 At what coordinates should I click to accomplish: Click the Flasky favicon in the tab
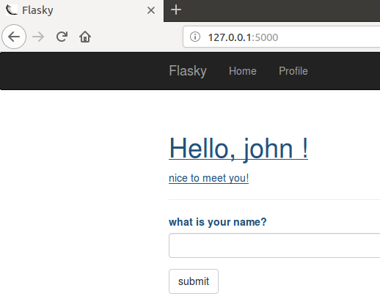coord(11,10)
